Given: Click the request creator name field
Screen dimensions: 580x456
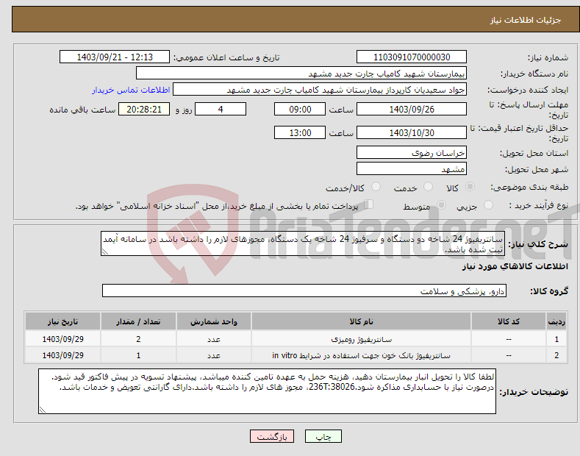Looking at the screenshot, I should pos(320,90).
